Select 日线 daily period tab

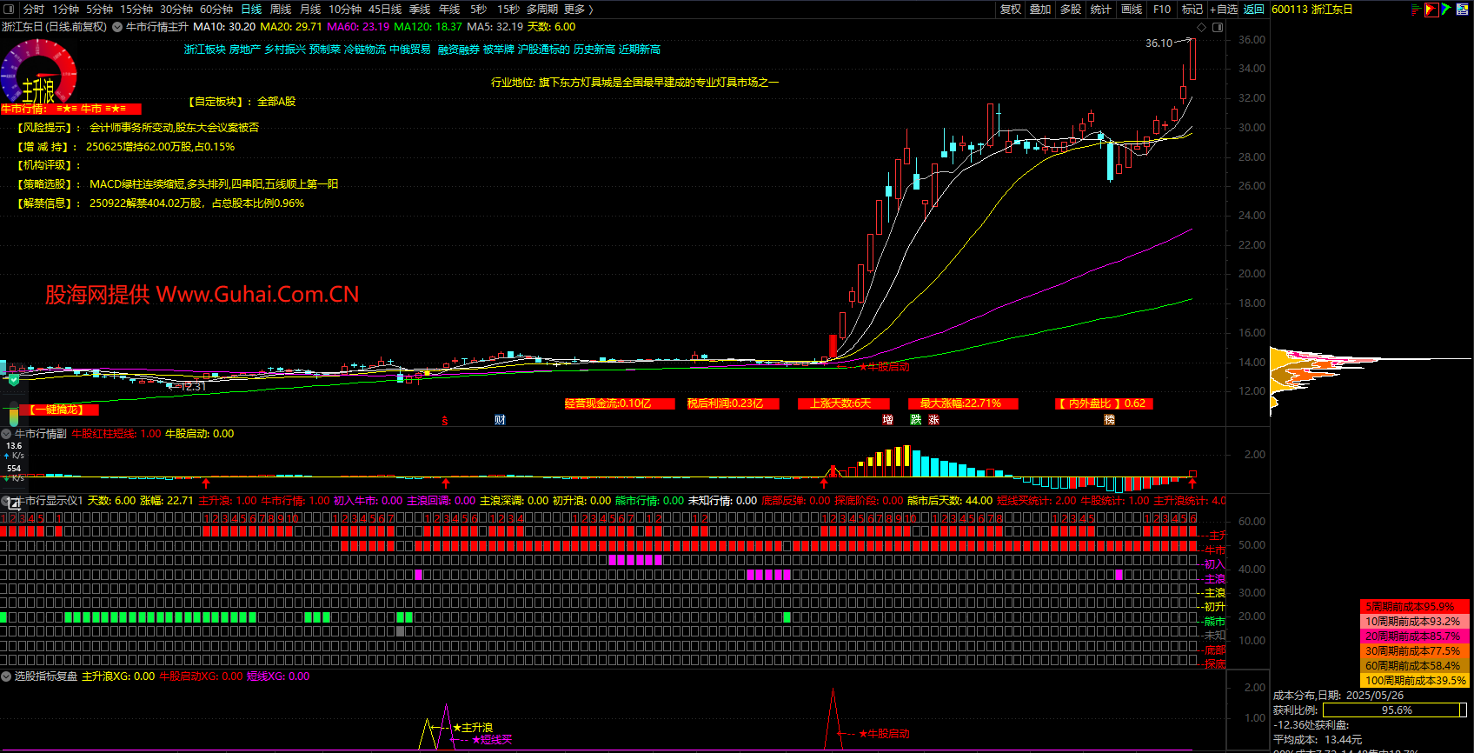(251, 9)
